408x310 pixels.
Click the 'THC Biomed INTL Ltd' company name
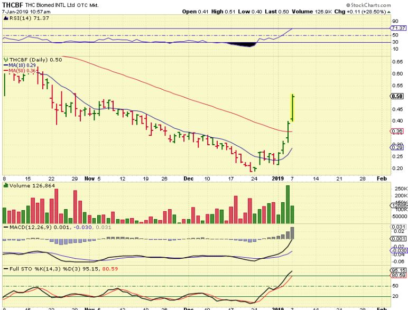[x=50, y=5]
